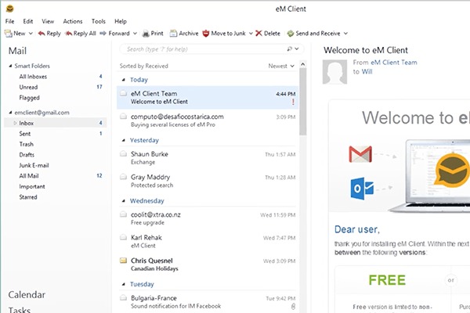Collapse the Wednesday message group
This screenshot has width=470, height=313.
tap(123, 200)
